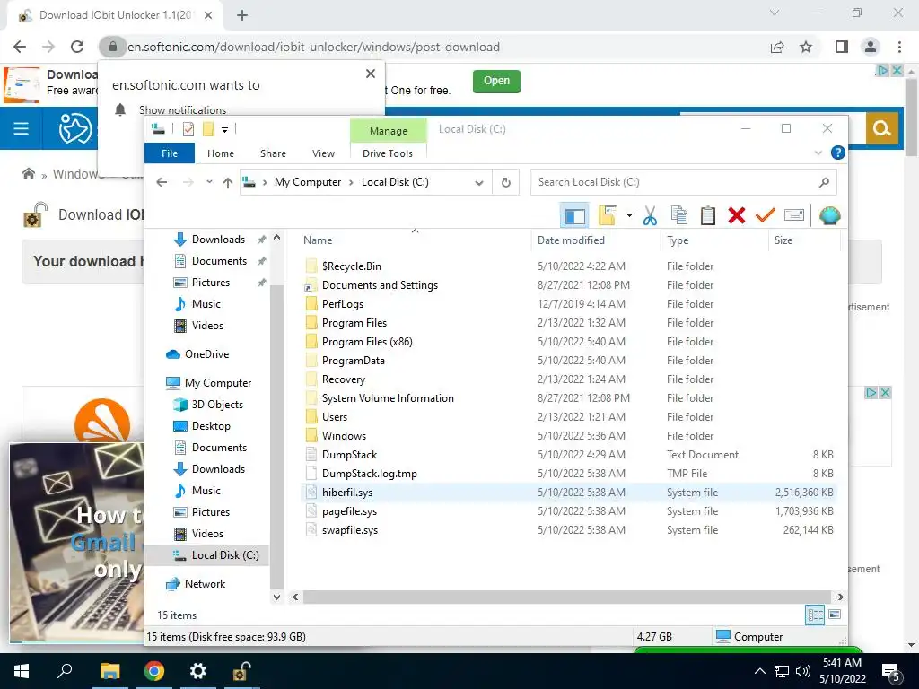Open a new Chrome tab
Screen dimensions: 919x689
[242, 15]
